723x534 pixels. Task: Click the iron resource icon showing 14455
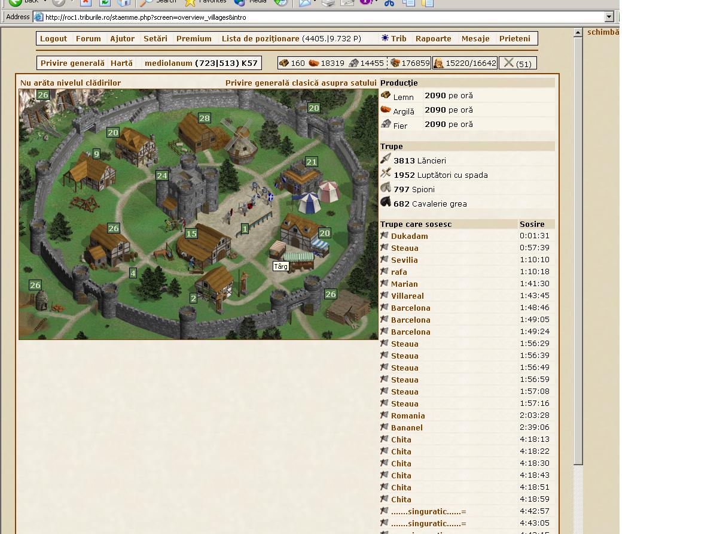(x=353, y=63)
